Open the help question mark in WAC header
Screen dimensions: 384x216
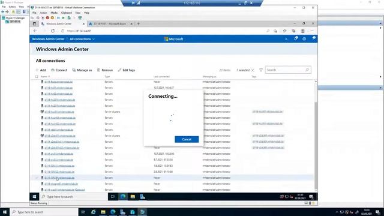coord(313,38)
